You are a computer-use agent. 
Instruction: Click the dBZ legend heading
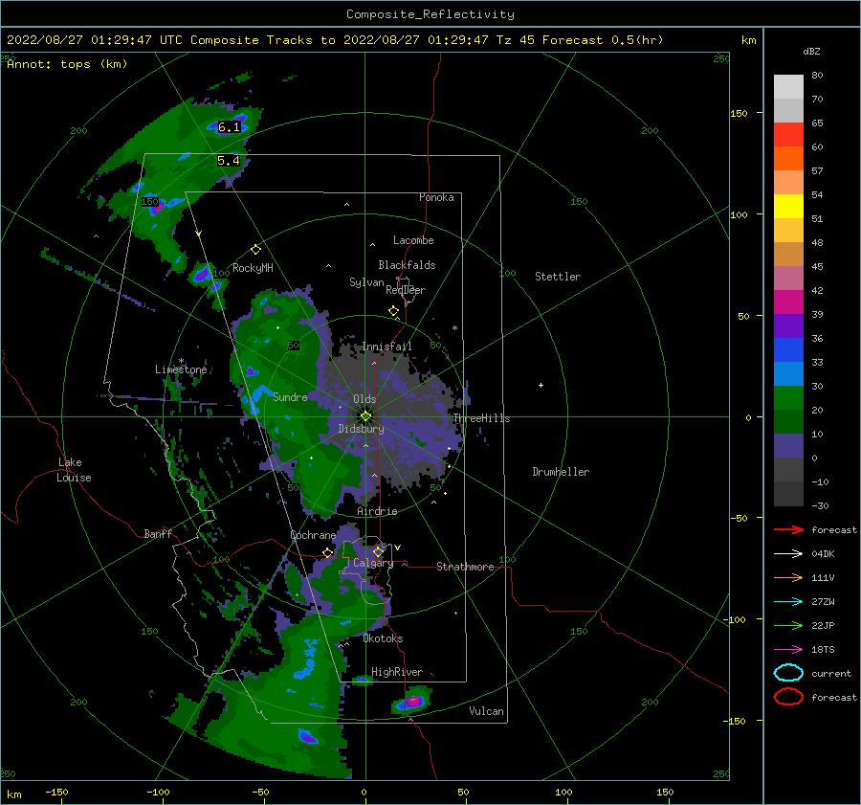[x=811, y=51]
